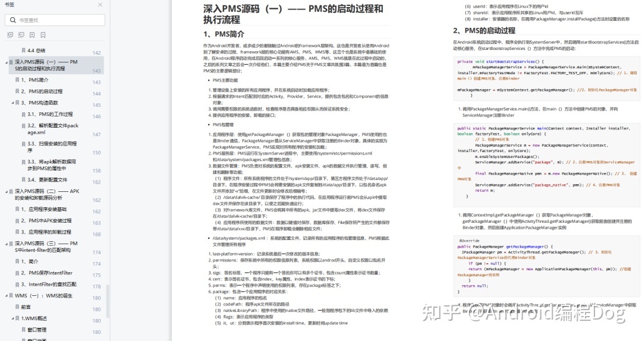Viewport: 642px width, 341px height.
Task: Collapse the 深入PMS源码（三）intent-filter branch
Action: point(6,244)
